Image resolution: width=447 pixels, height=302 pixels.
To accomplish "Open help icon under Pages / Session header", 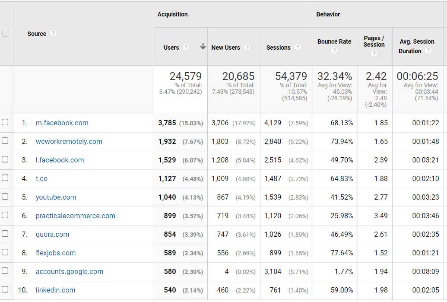I will [374, 54].
